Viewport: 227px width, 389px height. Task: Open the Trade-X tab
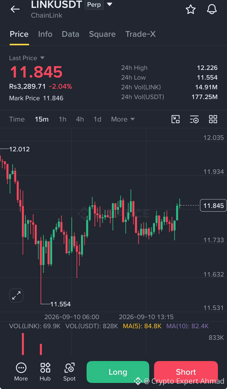tap(140, 34)
